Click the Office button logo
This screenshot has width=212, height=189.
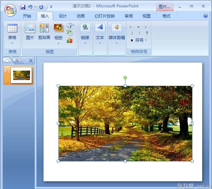[10, 10]
